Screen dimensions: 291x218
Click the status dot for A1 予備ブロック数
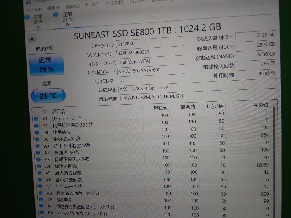tap(38, 153)
